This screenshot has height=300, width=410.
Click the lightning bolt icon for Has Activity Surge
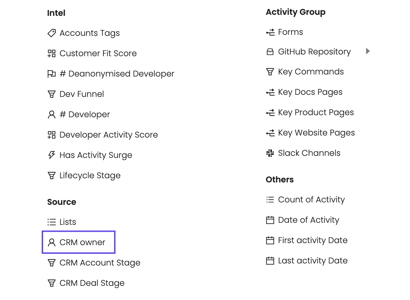pos(51,155)
